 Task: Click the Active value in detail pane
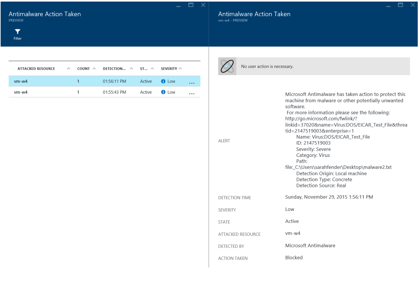click(x=292, y=221)
